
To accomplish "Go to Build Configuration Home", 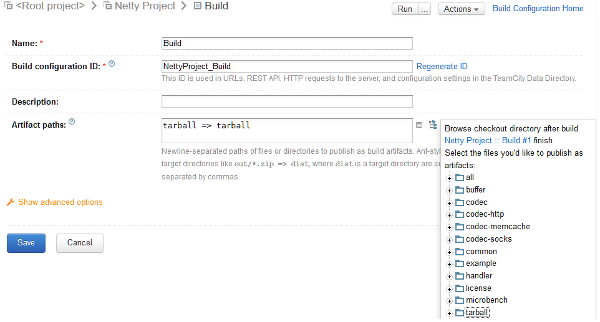I will pyautogui.click(x=538, y=8).
